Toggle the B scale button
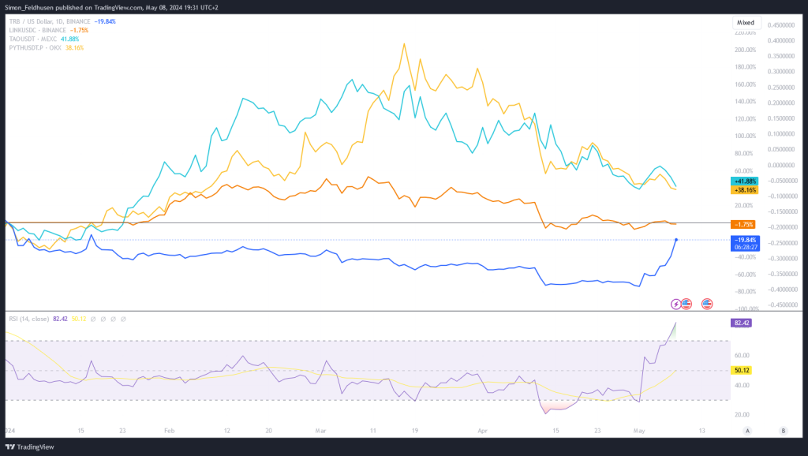 [x=784, y=431]
